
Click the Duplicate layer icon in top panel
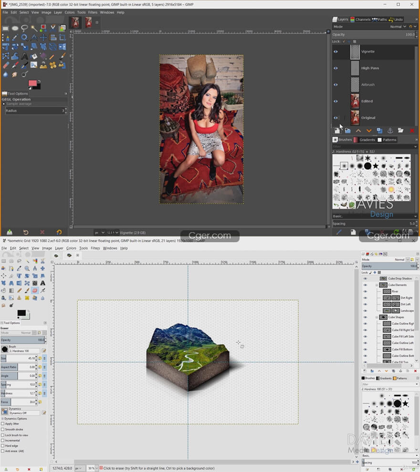coord(379,131)
